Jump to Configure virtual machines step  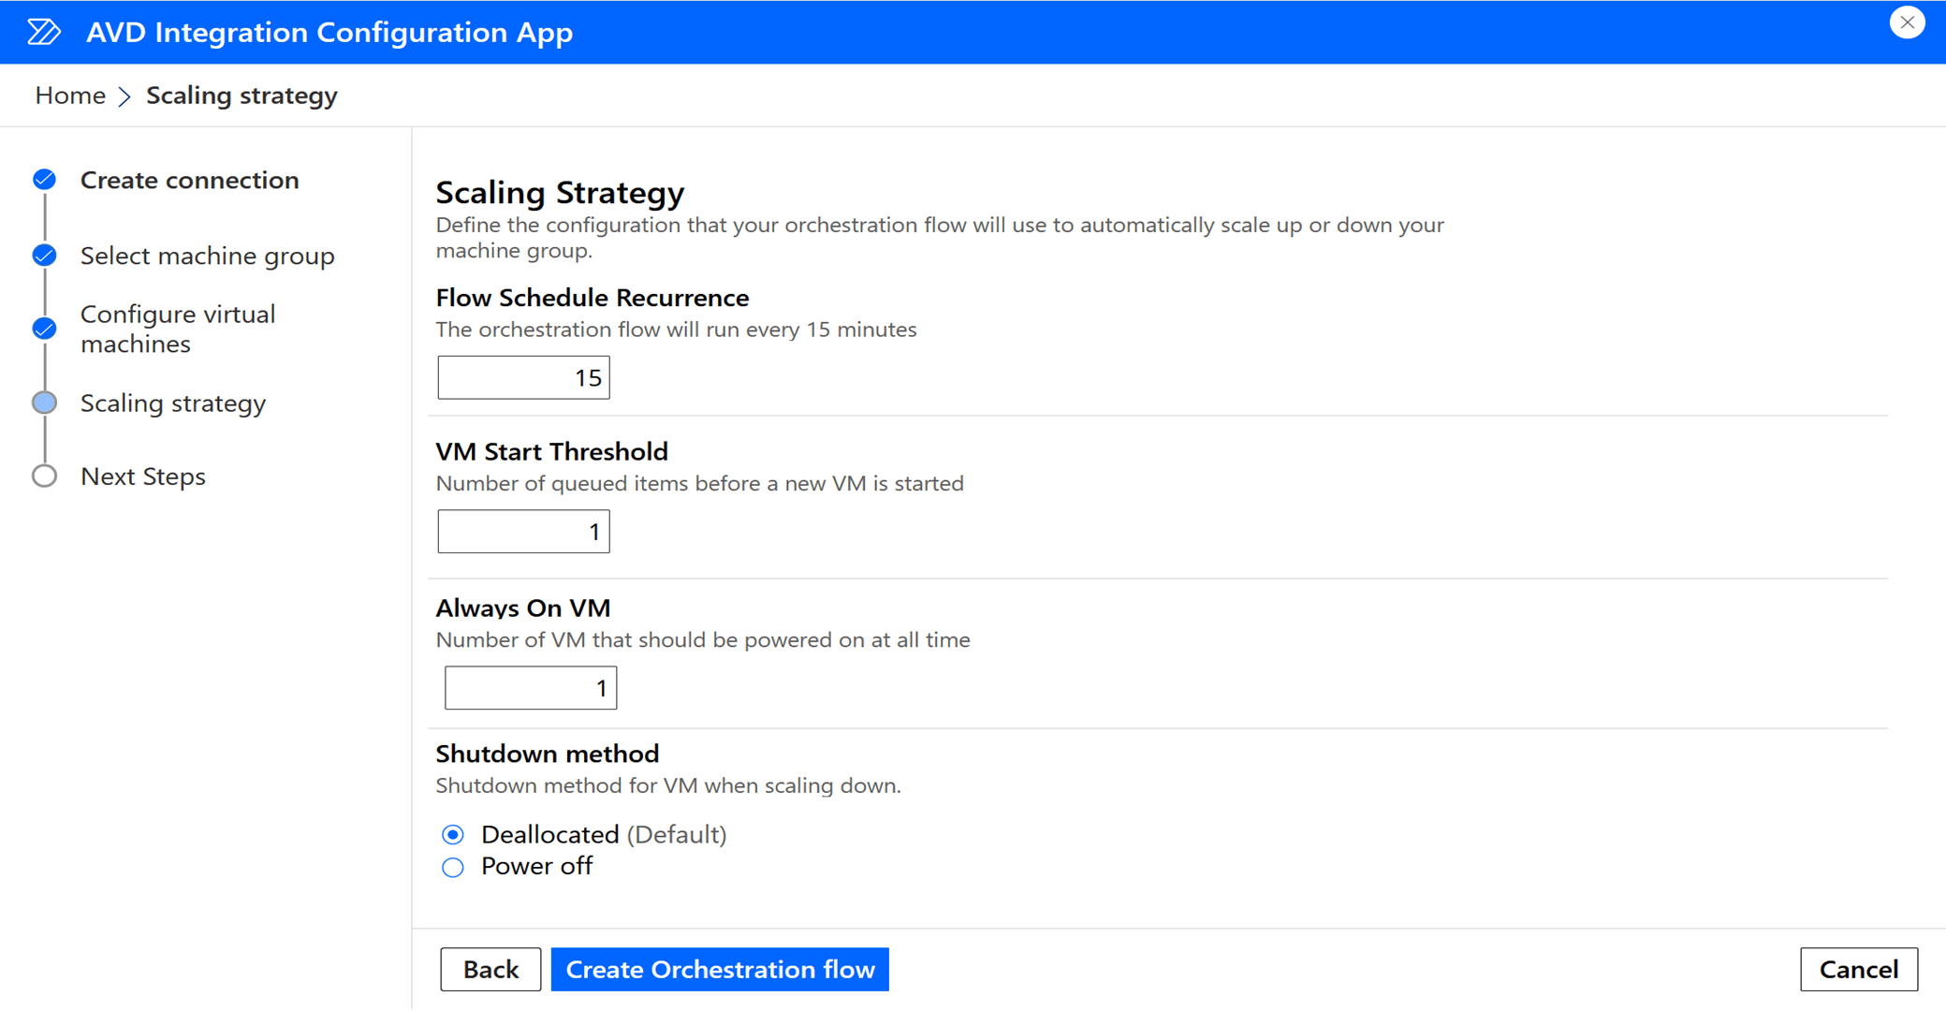[178, 329]
